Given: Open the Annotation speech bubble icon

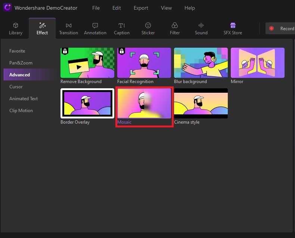Looking at the screenshot, I should pos(95,25).
